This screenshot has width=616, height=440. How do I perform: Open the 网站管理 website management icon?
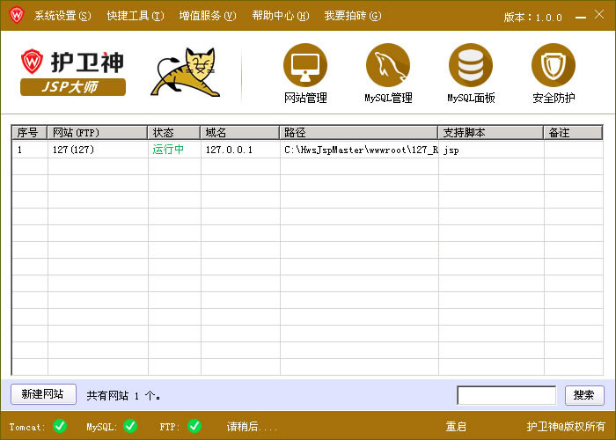click(305, 65)
